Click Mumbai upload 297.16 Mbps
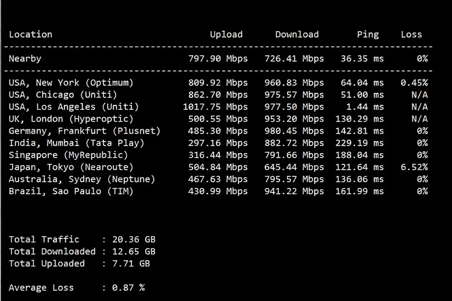The image size is (452, 301). [218, 143]
